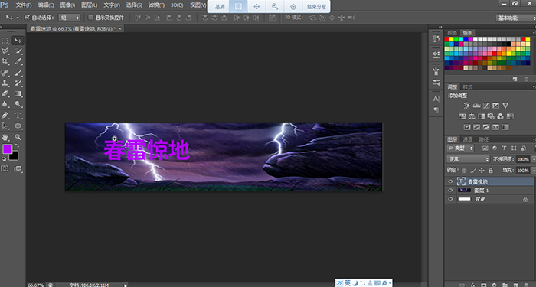Screen dimensions: 536x287
Task: Select the Quick Selection tool
Action: coord(18,51)
